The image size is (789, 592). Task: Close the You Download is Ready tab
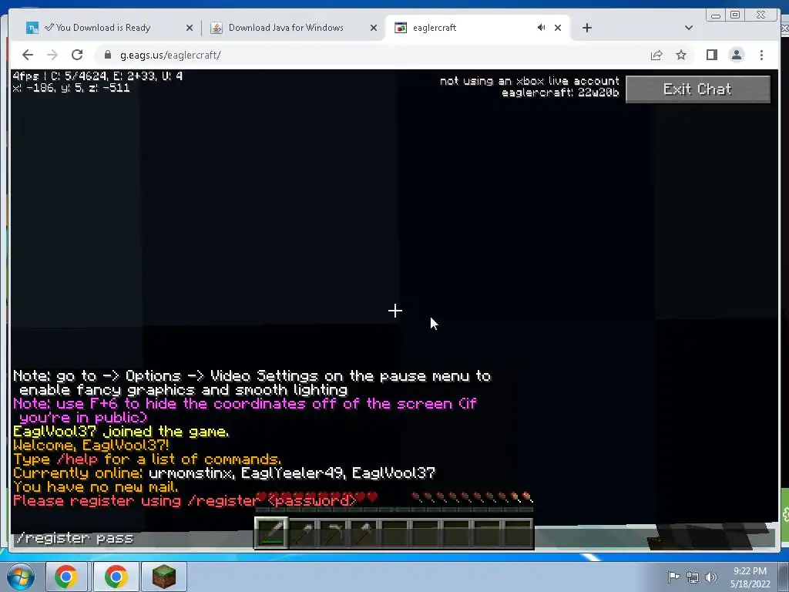[190, 28]
